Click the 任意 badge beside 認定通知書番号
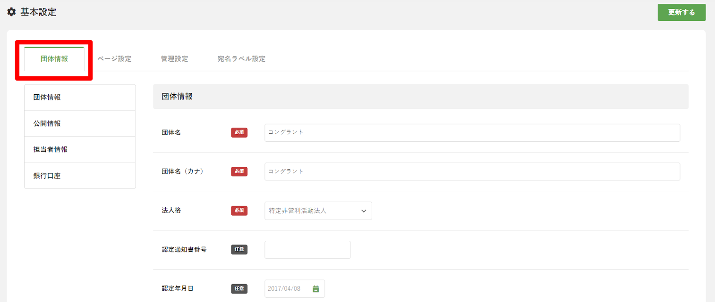The height and width of the screenshot is (302, 715). click(239, 250)
